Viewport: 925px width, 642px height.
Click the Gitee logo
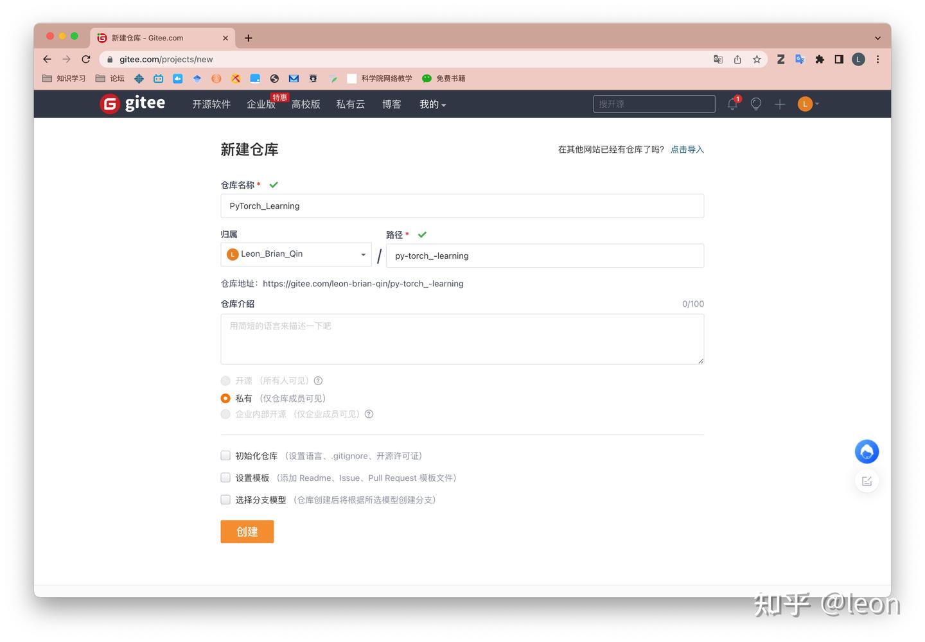(x=133, y=103)
